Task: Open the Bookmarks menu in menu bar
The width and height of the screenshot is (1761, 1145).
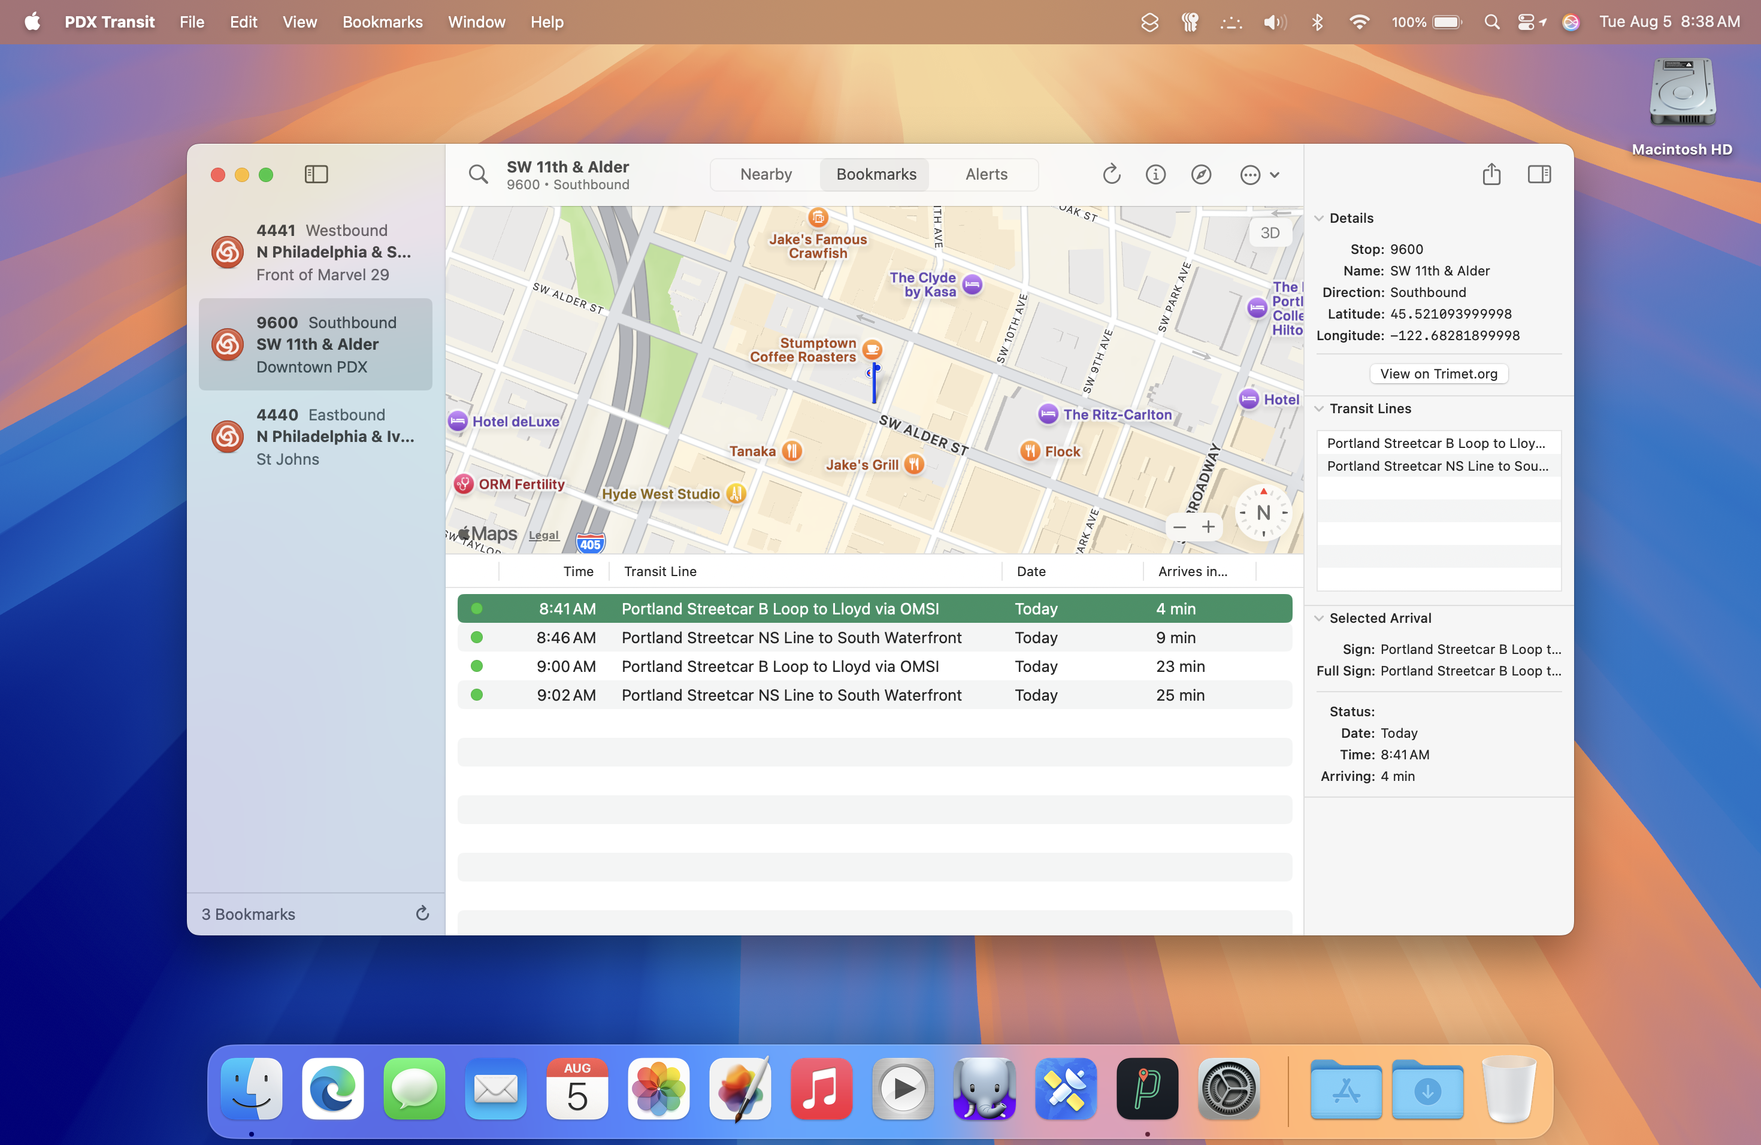Action: pos(383,22)
